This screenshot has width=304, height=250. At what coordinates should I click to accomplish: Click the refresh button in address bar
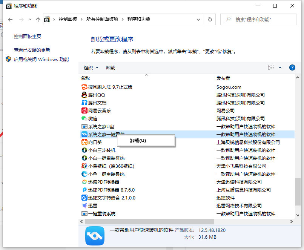click(210, 19)
